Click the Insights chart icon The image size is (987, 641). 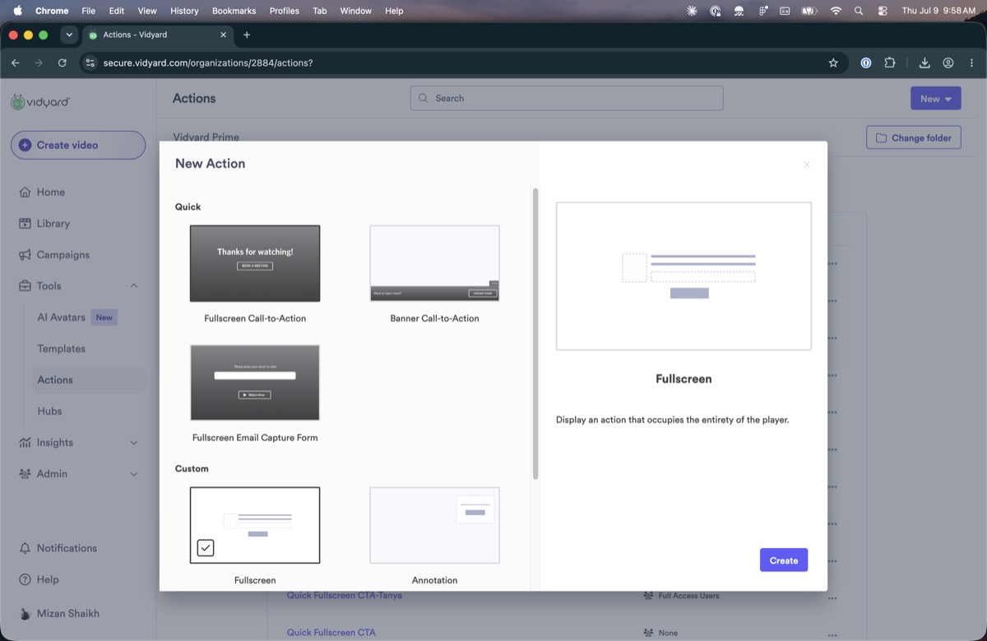[x=25, y=443]
